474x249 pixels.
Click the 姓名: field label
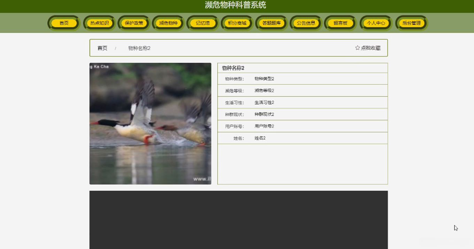tap(239, 138)
